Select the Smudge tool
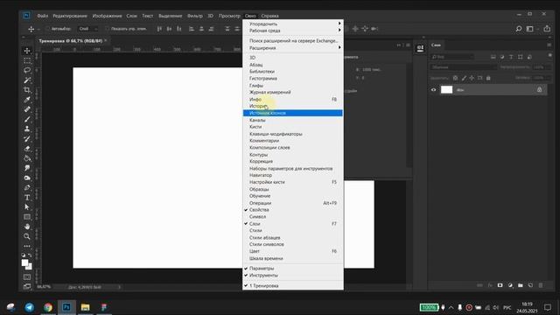Viewport: 560px width, 315px height. (x=27, y=168)
